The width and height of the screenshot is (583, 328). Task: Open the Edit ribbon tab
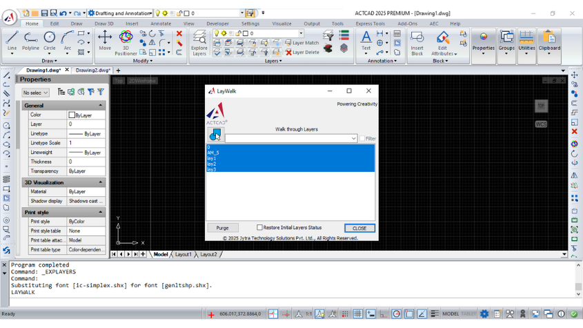point(55,23)
